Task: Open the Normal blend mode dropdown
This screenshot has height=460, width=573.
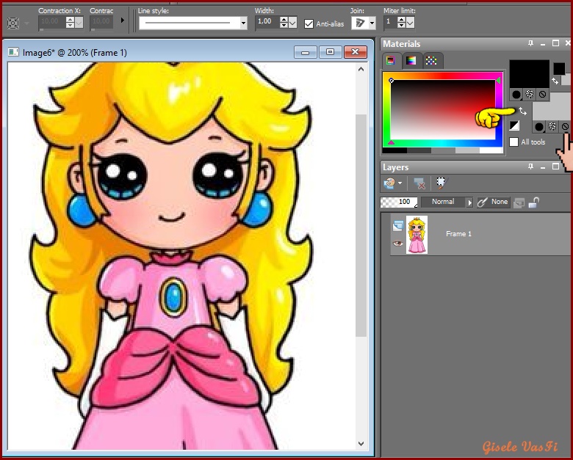Action: pyautogui.click(x=443, y=202)
